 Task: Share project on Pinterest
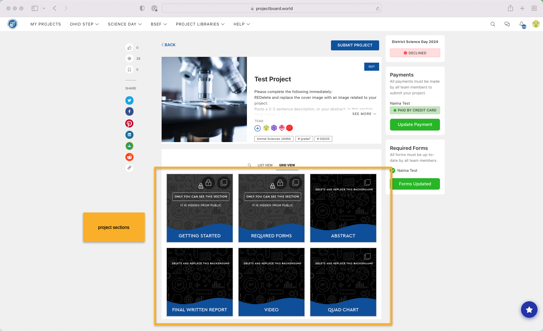[x=129, y=123]
